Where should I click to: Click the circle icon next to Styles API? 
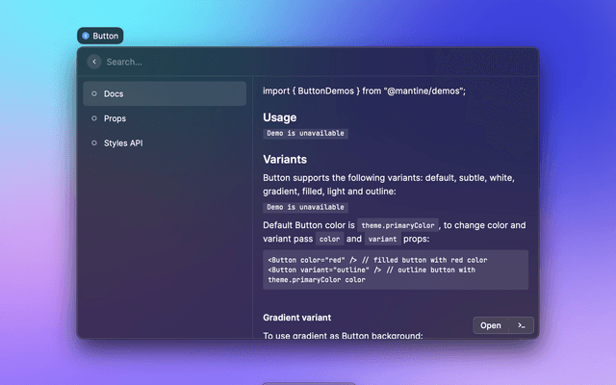coord(93,142)
